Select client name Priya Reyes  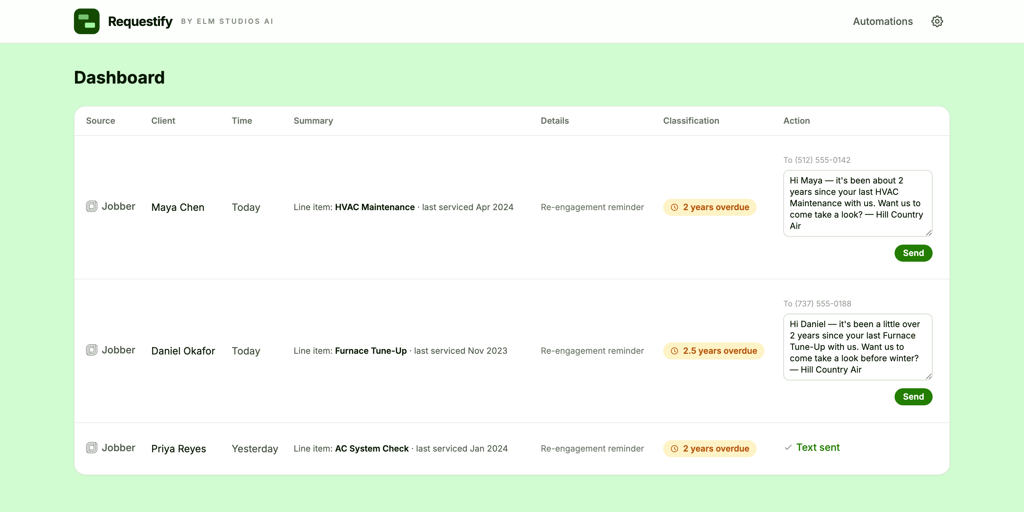pyautogui.click(x=178, y=448)
